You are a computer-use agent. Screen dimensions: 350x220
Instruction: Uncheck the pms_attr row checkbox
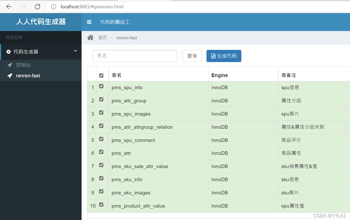(x=101, y=152)
